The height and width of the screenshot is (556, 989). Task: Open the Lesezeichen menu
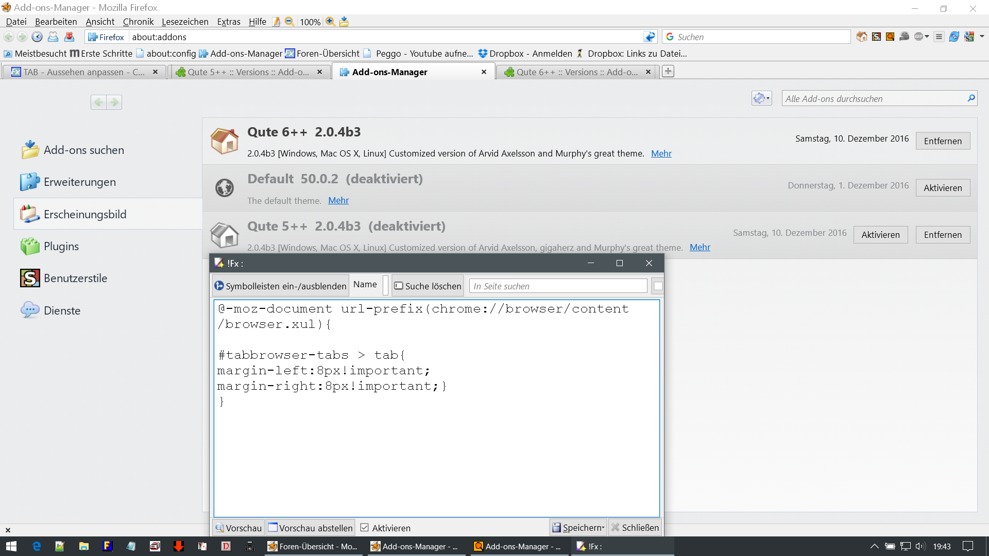(x=185, y=22)
